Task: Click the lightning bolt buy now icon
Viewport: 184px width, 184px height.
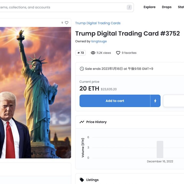Action: [155, 101]
